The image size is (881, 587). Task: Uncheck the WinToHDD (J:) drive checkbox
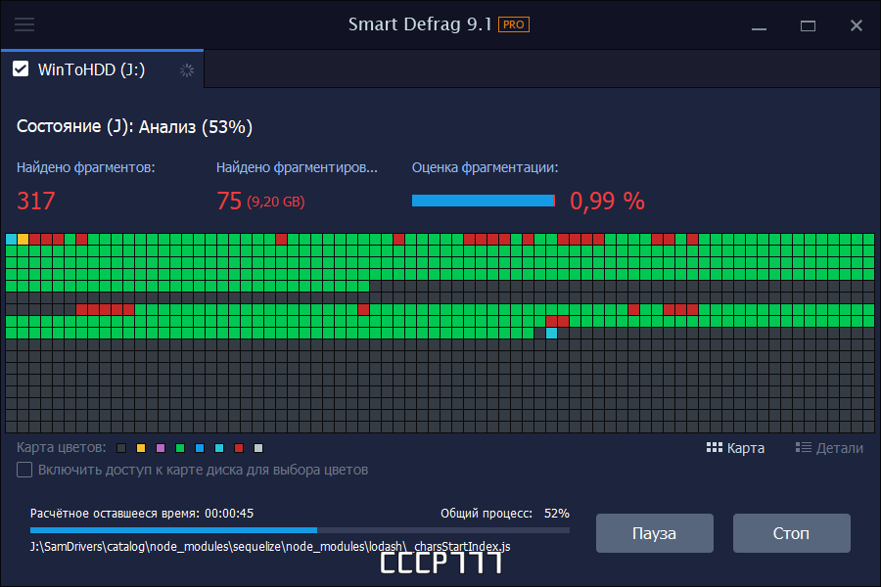click(x=21, y=68)
